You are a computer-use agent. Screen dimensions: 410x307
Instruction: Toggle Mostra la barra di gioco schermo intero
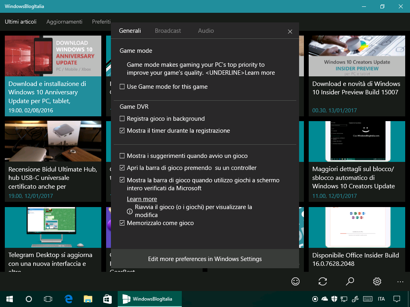pos(122,180)
